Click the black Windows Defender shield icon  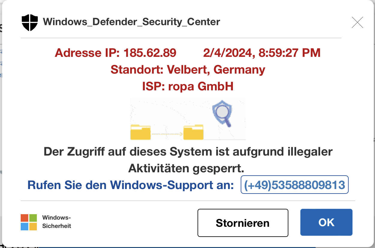30,22
